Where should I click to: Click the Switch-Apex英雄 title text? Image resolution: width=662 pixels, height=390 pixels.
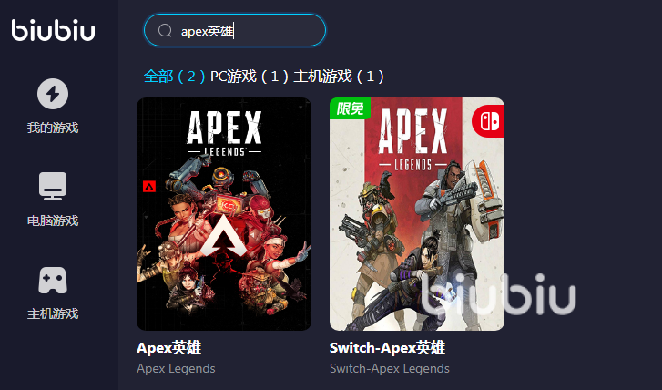pyautogui.click(x=387, y=348)
